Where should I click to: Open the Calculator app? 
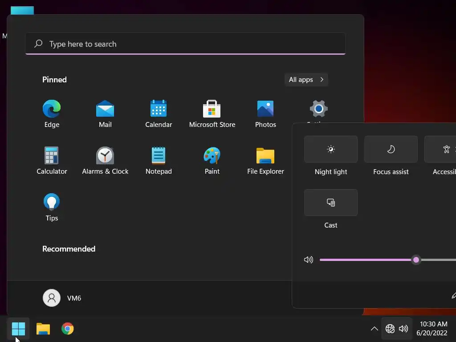(x=52, y=160)
